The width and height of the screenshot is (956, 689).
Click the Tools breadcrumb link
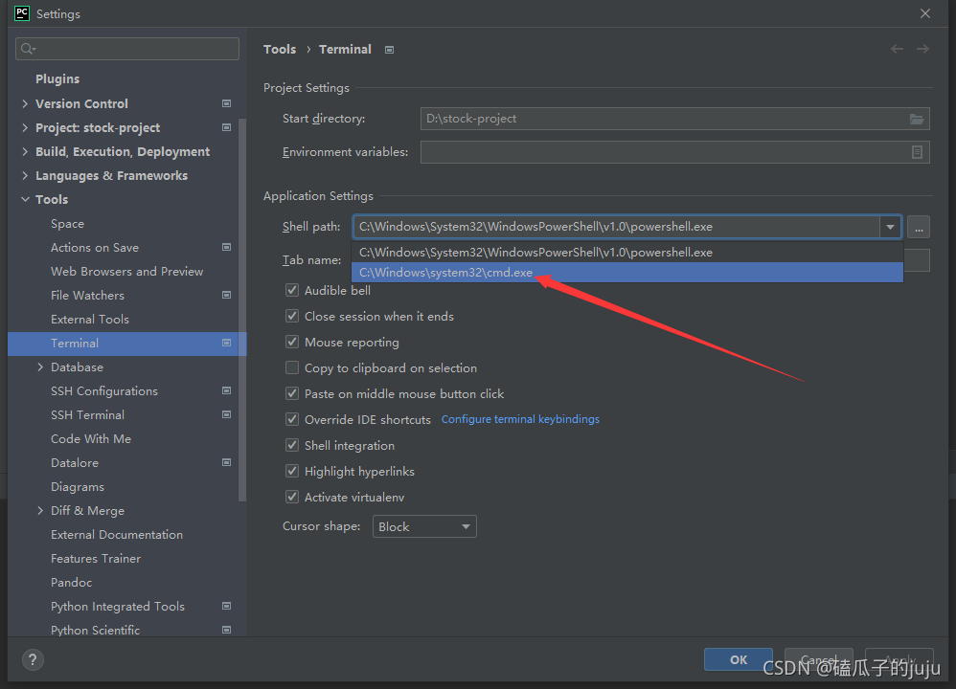coord(280,50)
